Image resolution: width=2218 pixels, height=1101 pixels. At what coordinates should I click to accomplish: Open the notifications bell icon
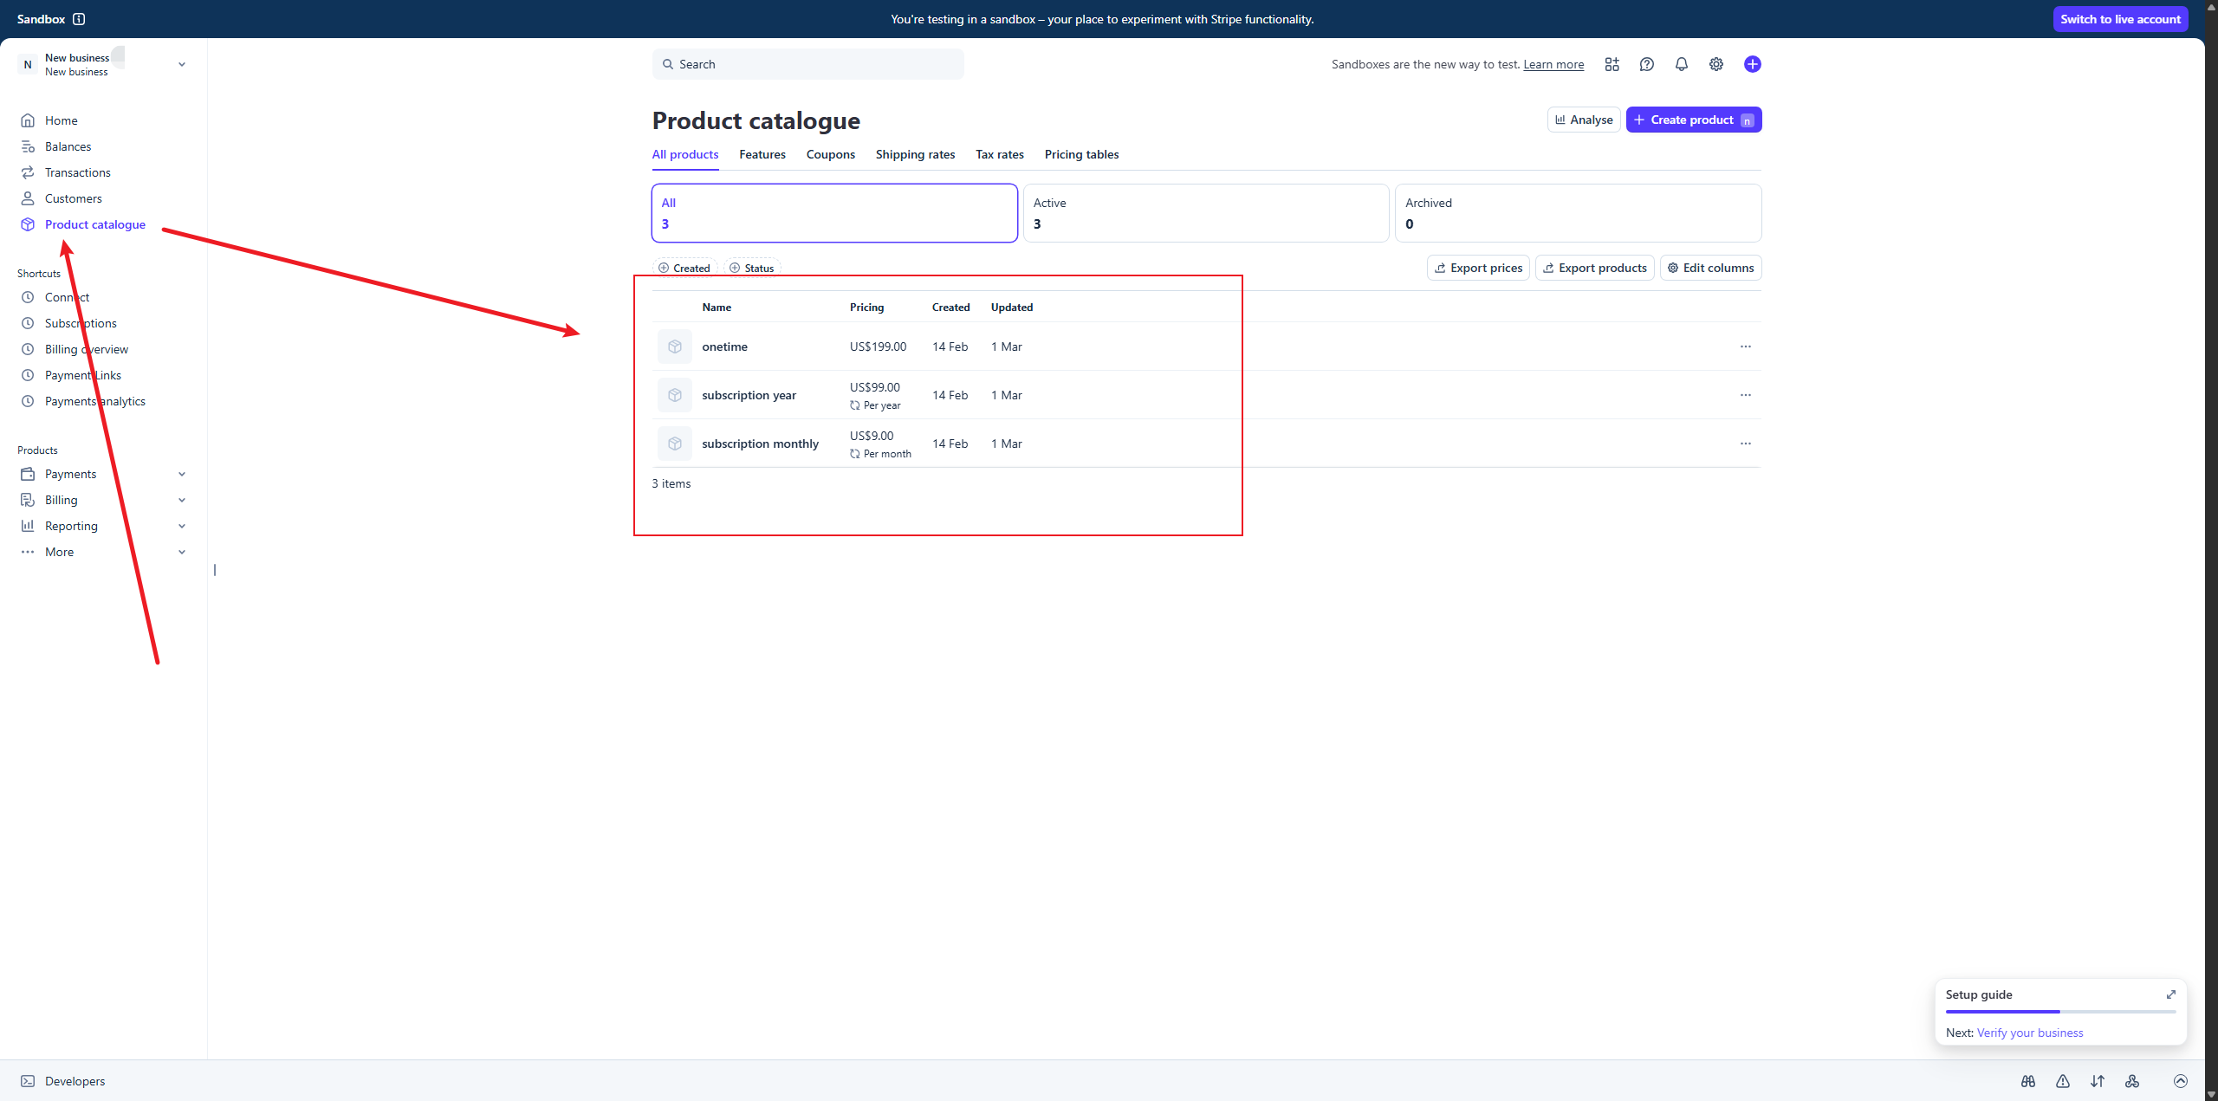pos(1681,64)
